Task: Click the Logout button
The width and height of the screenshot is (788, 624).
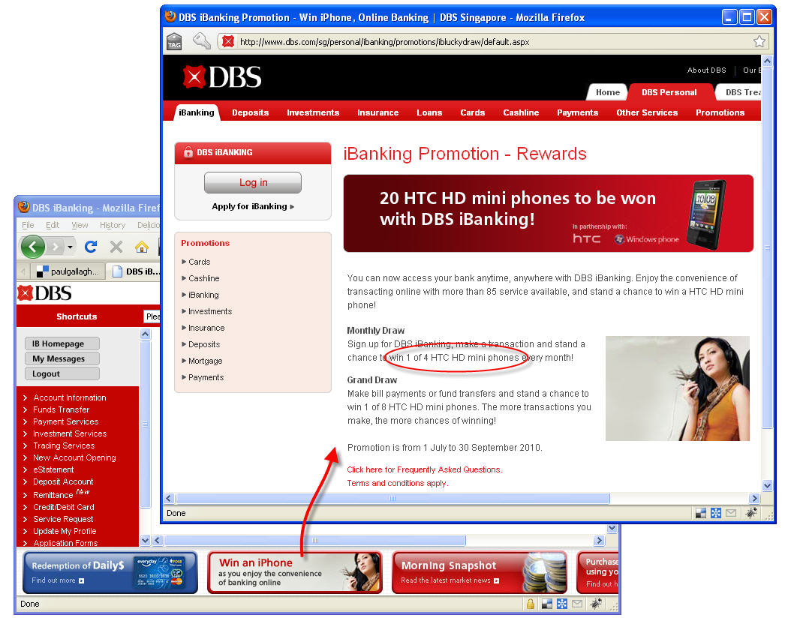Action: pos(62,373)
